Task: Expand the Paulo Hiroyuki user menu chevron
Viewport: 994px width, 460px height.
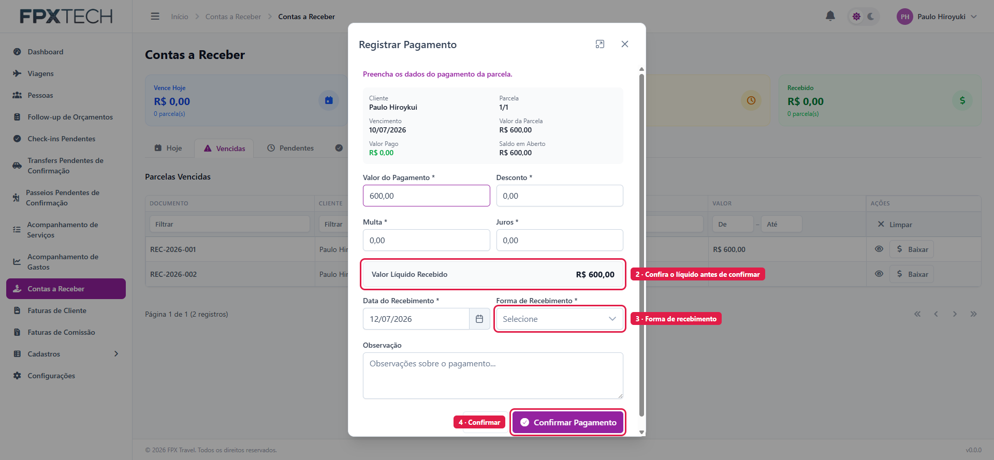Action: [974, 17]
